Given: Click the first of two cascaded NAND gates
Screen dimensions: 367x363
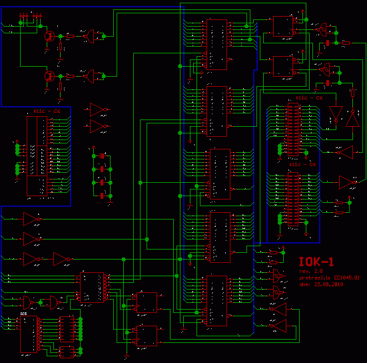Looking at the screenshot, I should [28, 302].
